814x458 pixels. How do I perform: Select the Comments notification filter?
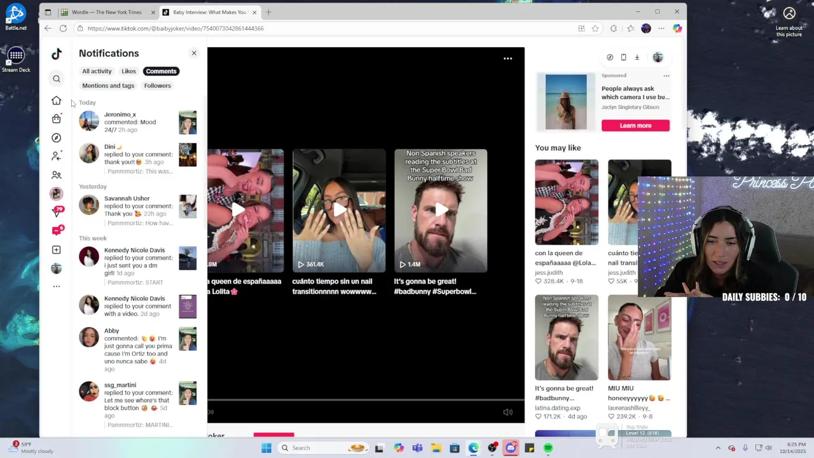click(161, 71)
